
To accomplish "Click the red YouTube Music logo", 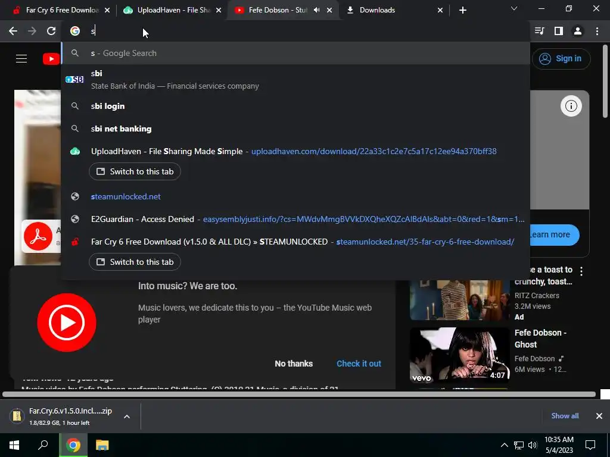I will 67,323.
